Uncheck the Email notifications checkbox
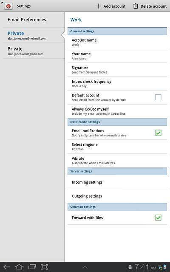 point(158,133)
